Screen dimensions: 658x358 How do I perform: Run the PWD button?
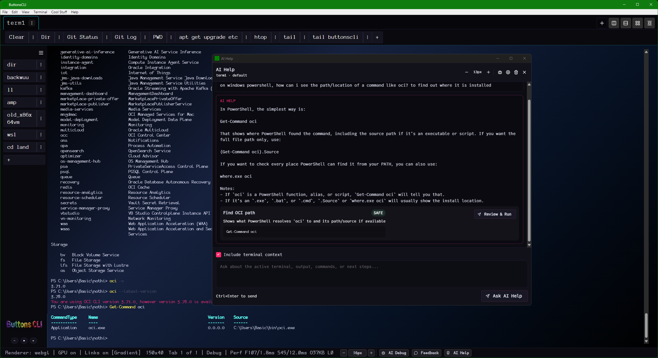pos(158,37)
